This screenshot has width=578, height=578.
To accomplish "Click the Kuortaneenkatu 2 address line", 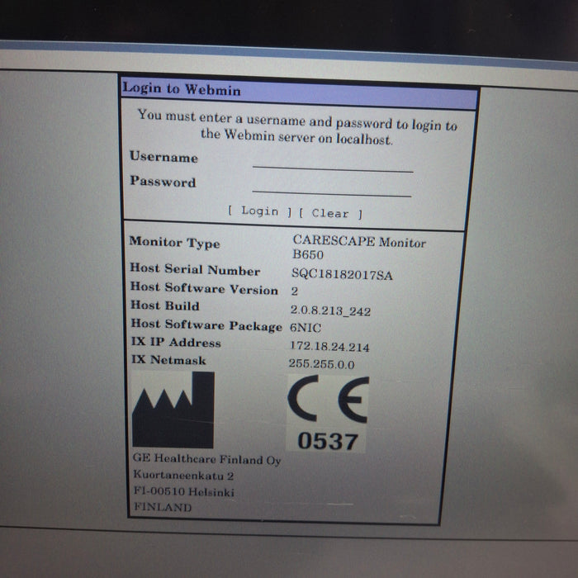I will pyautogui.click(x=183, y=476).
